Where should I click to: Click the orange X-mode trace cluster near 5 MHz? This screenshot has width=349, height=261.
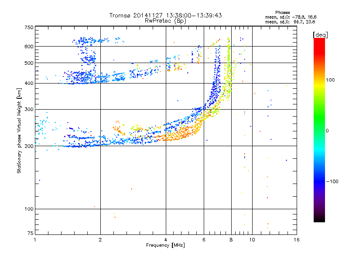point(181,133)
